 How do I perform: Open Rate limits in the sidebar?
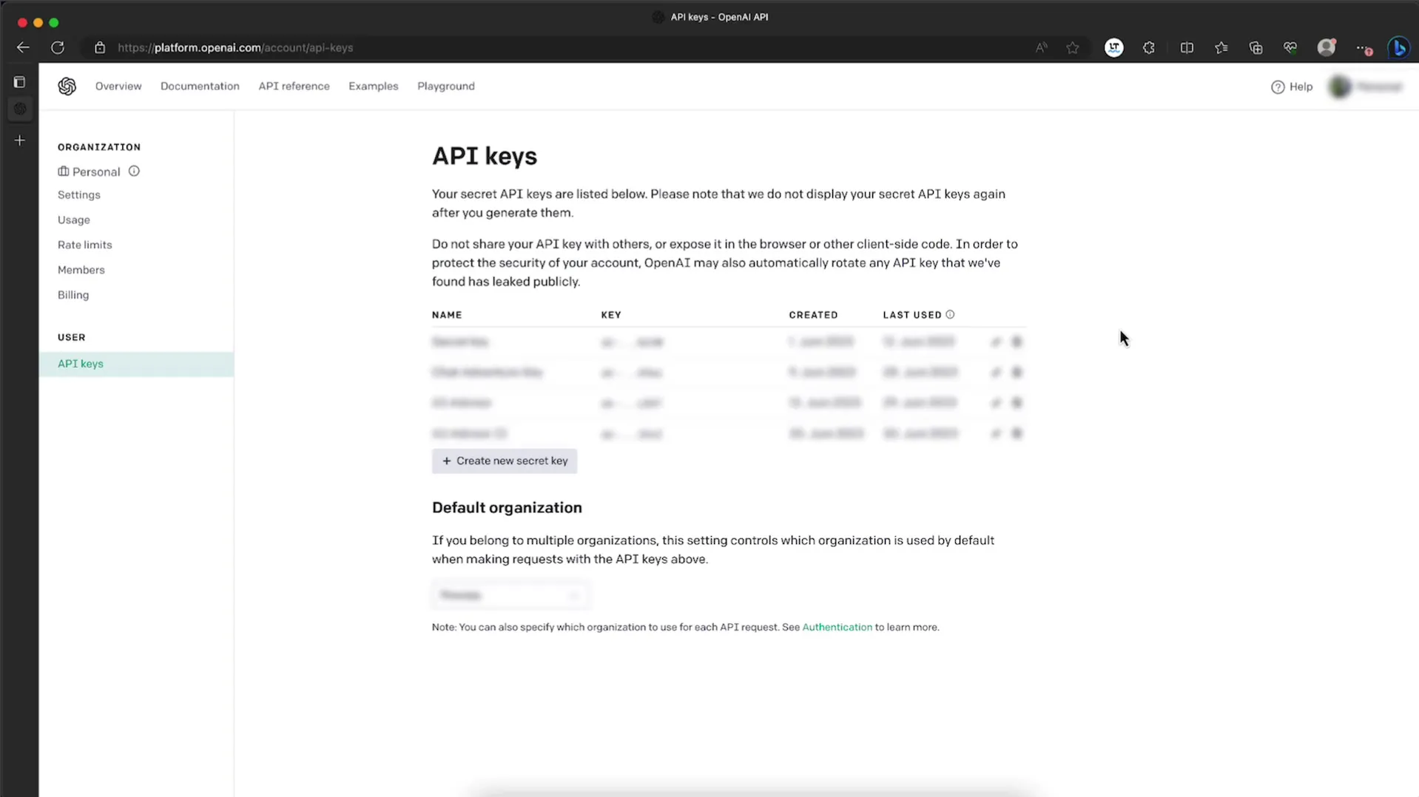coord(85,245)
